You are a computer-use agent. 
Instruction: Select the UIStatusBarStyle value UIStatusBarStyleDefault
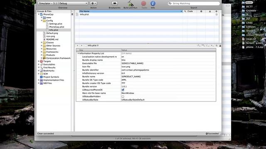133,100
